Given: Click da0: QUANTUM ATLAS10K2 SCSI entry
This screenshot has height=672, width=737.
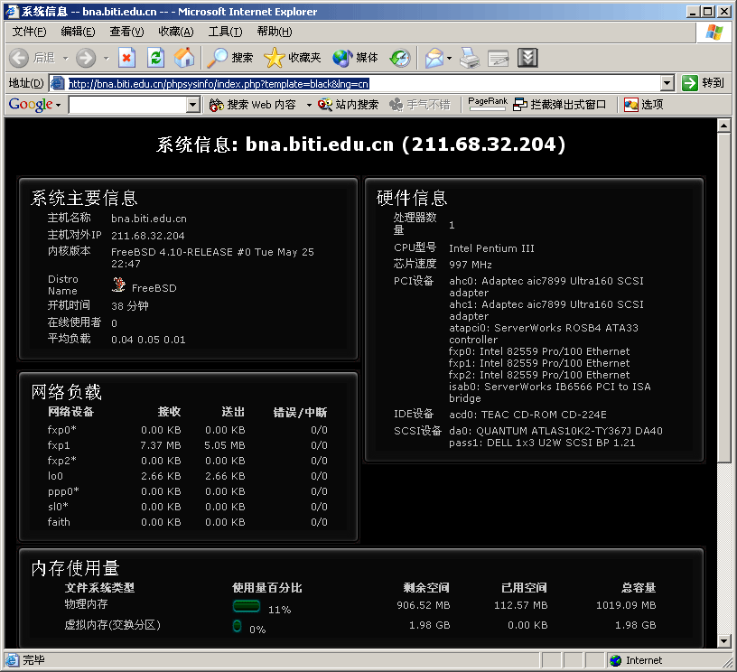Looking at the screenshot, I should 555,431.
